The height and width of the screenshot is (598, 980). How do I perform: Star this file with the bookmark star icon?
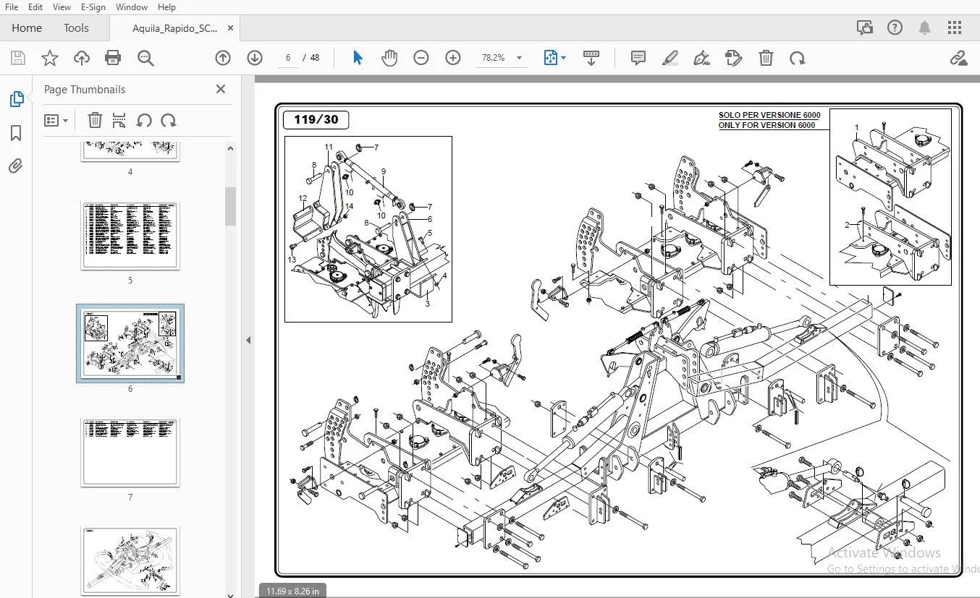[x=50, y=58]
